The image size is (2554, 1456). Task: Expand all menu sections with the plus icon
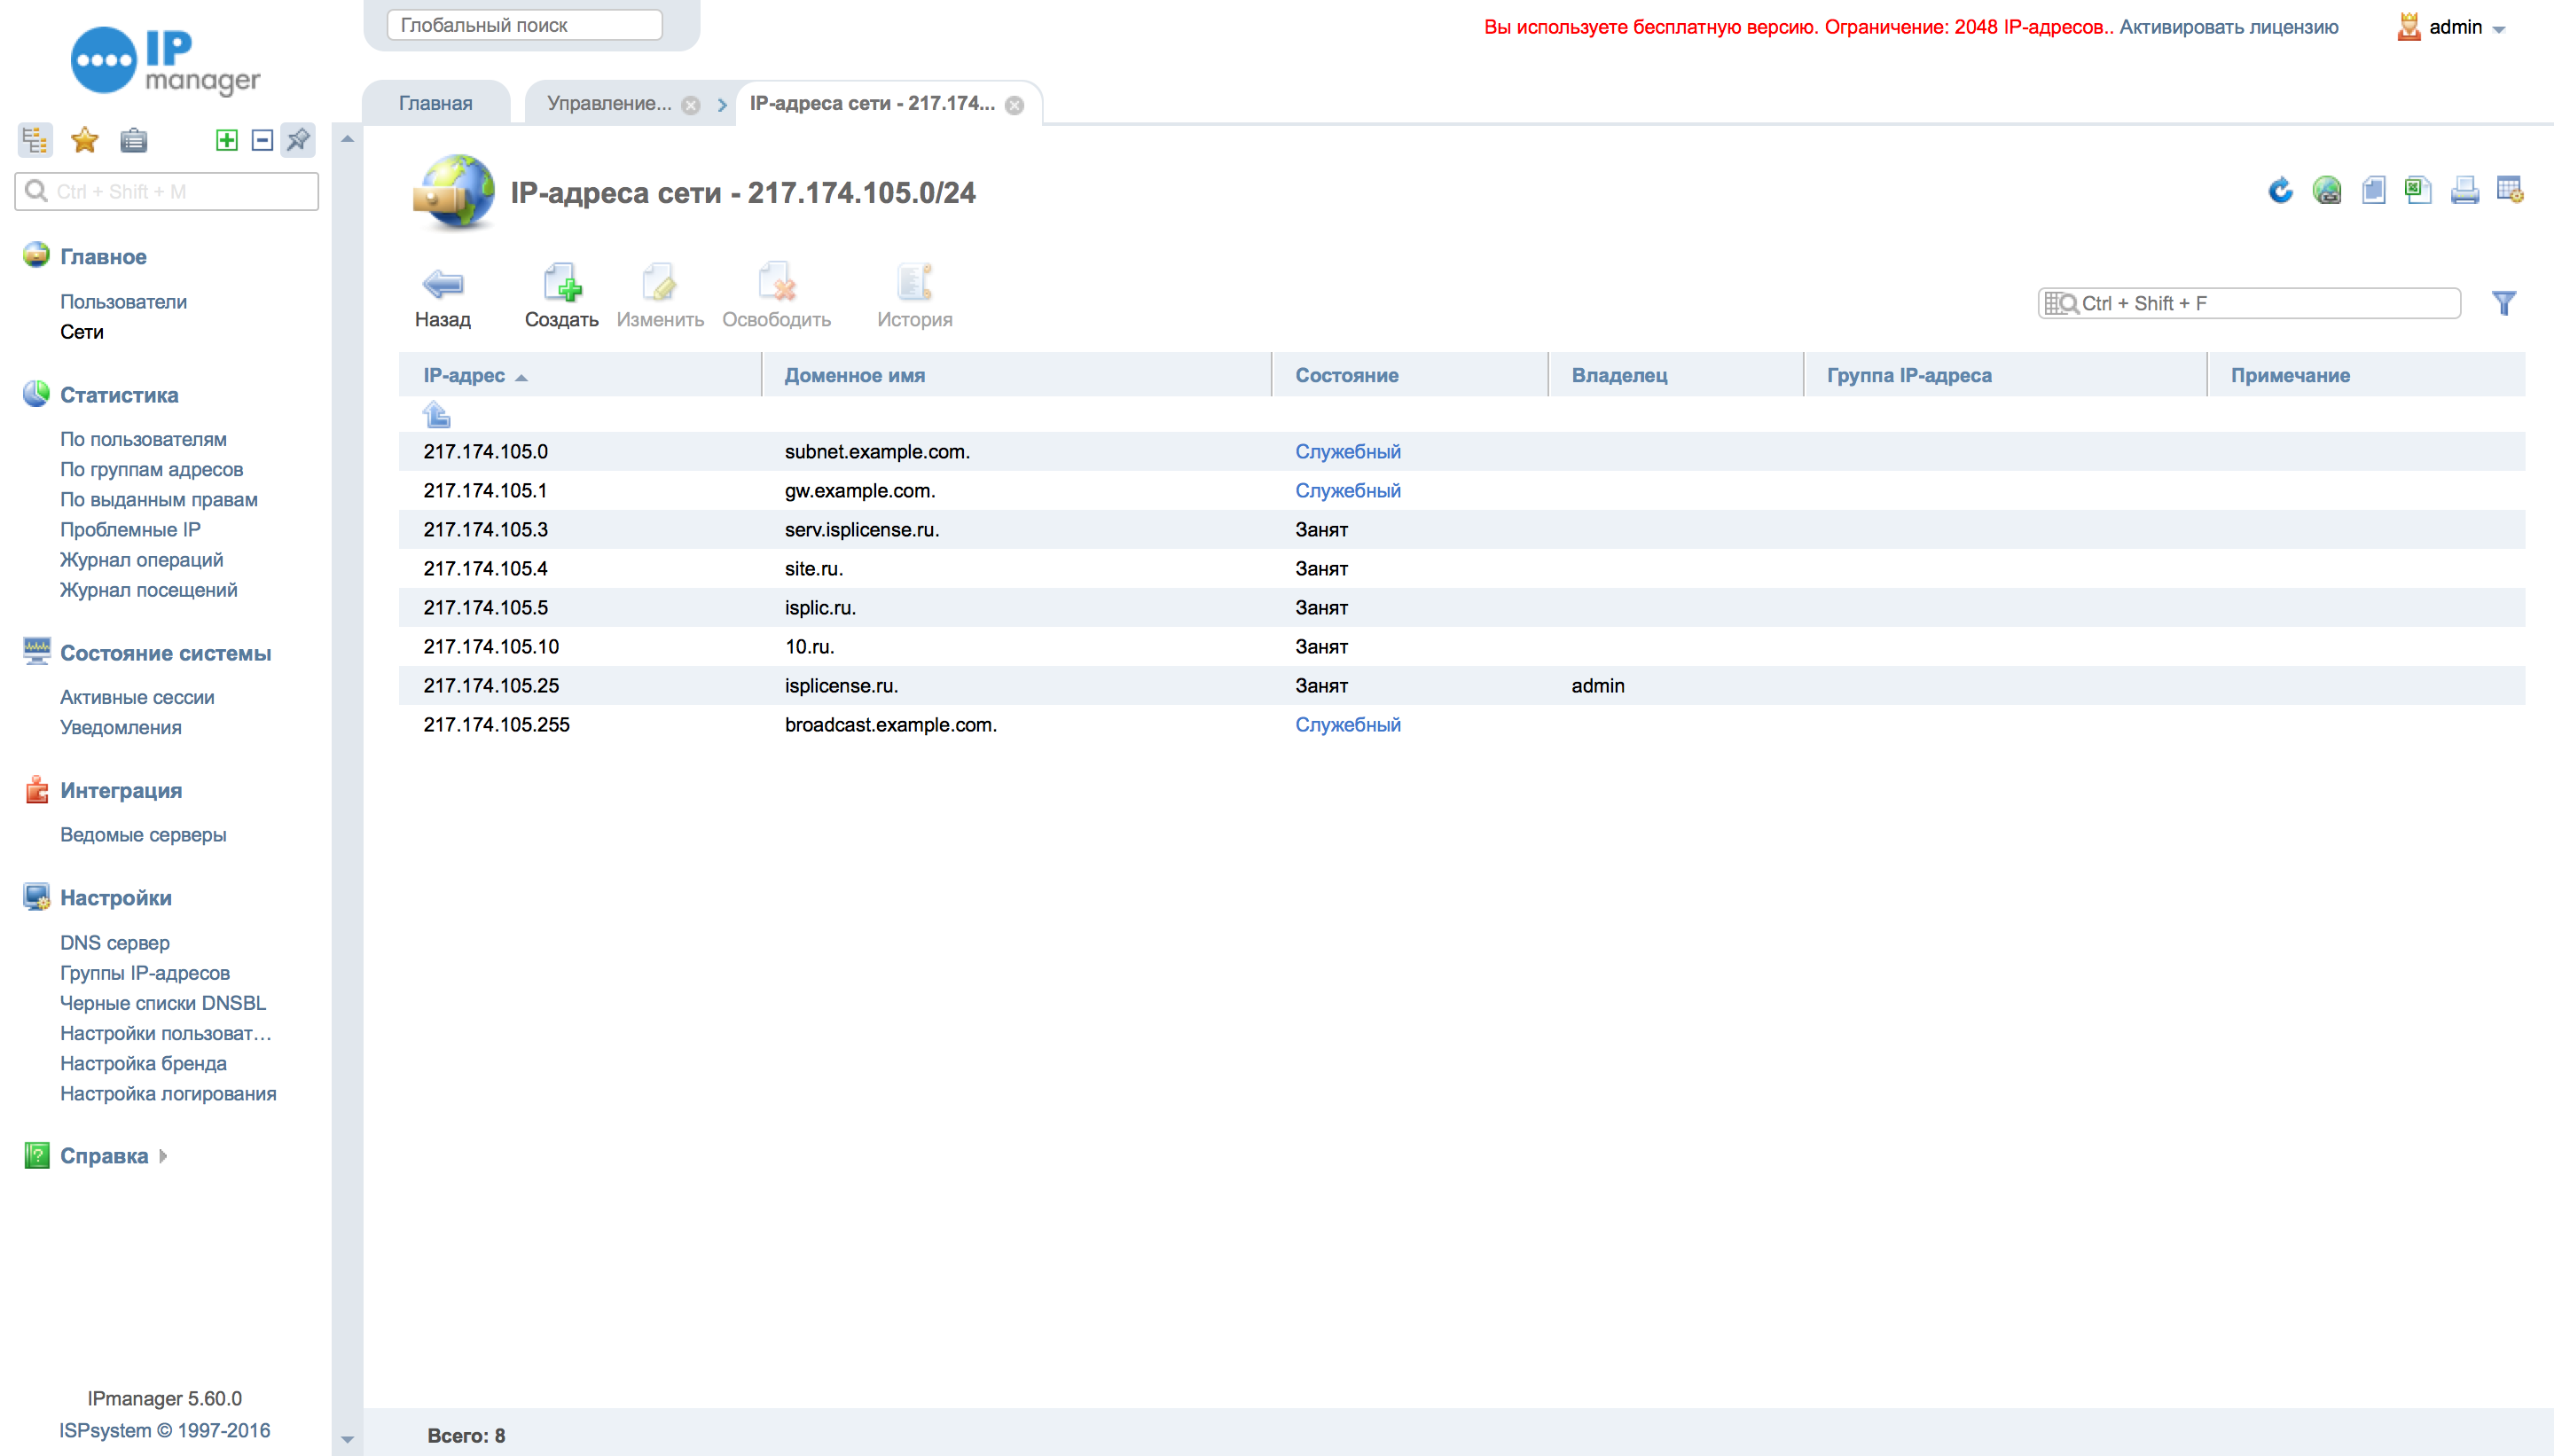[x=227, y=140]
